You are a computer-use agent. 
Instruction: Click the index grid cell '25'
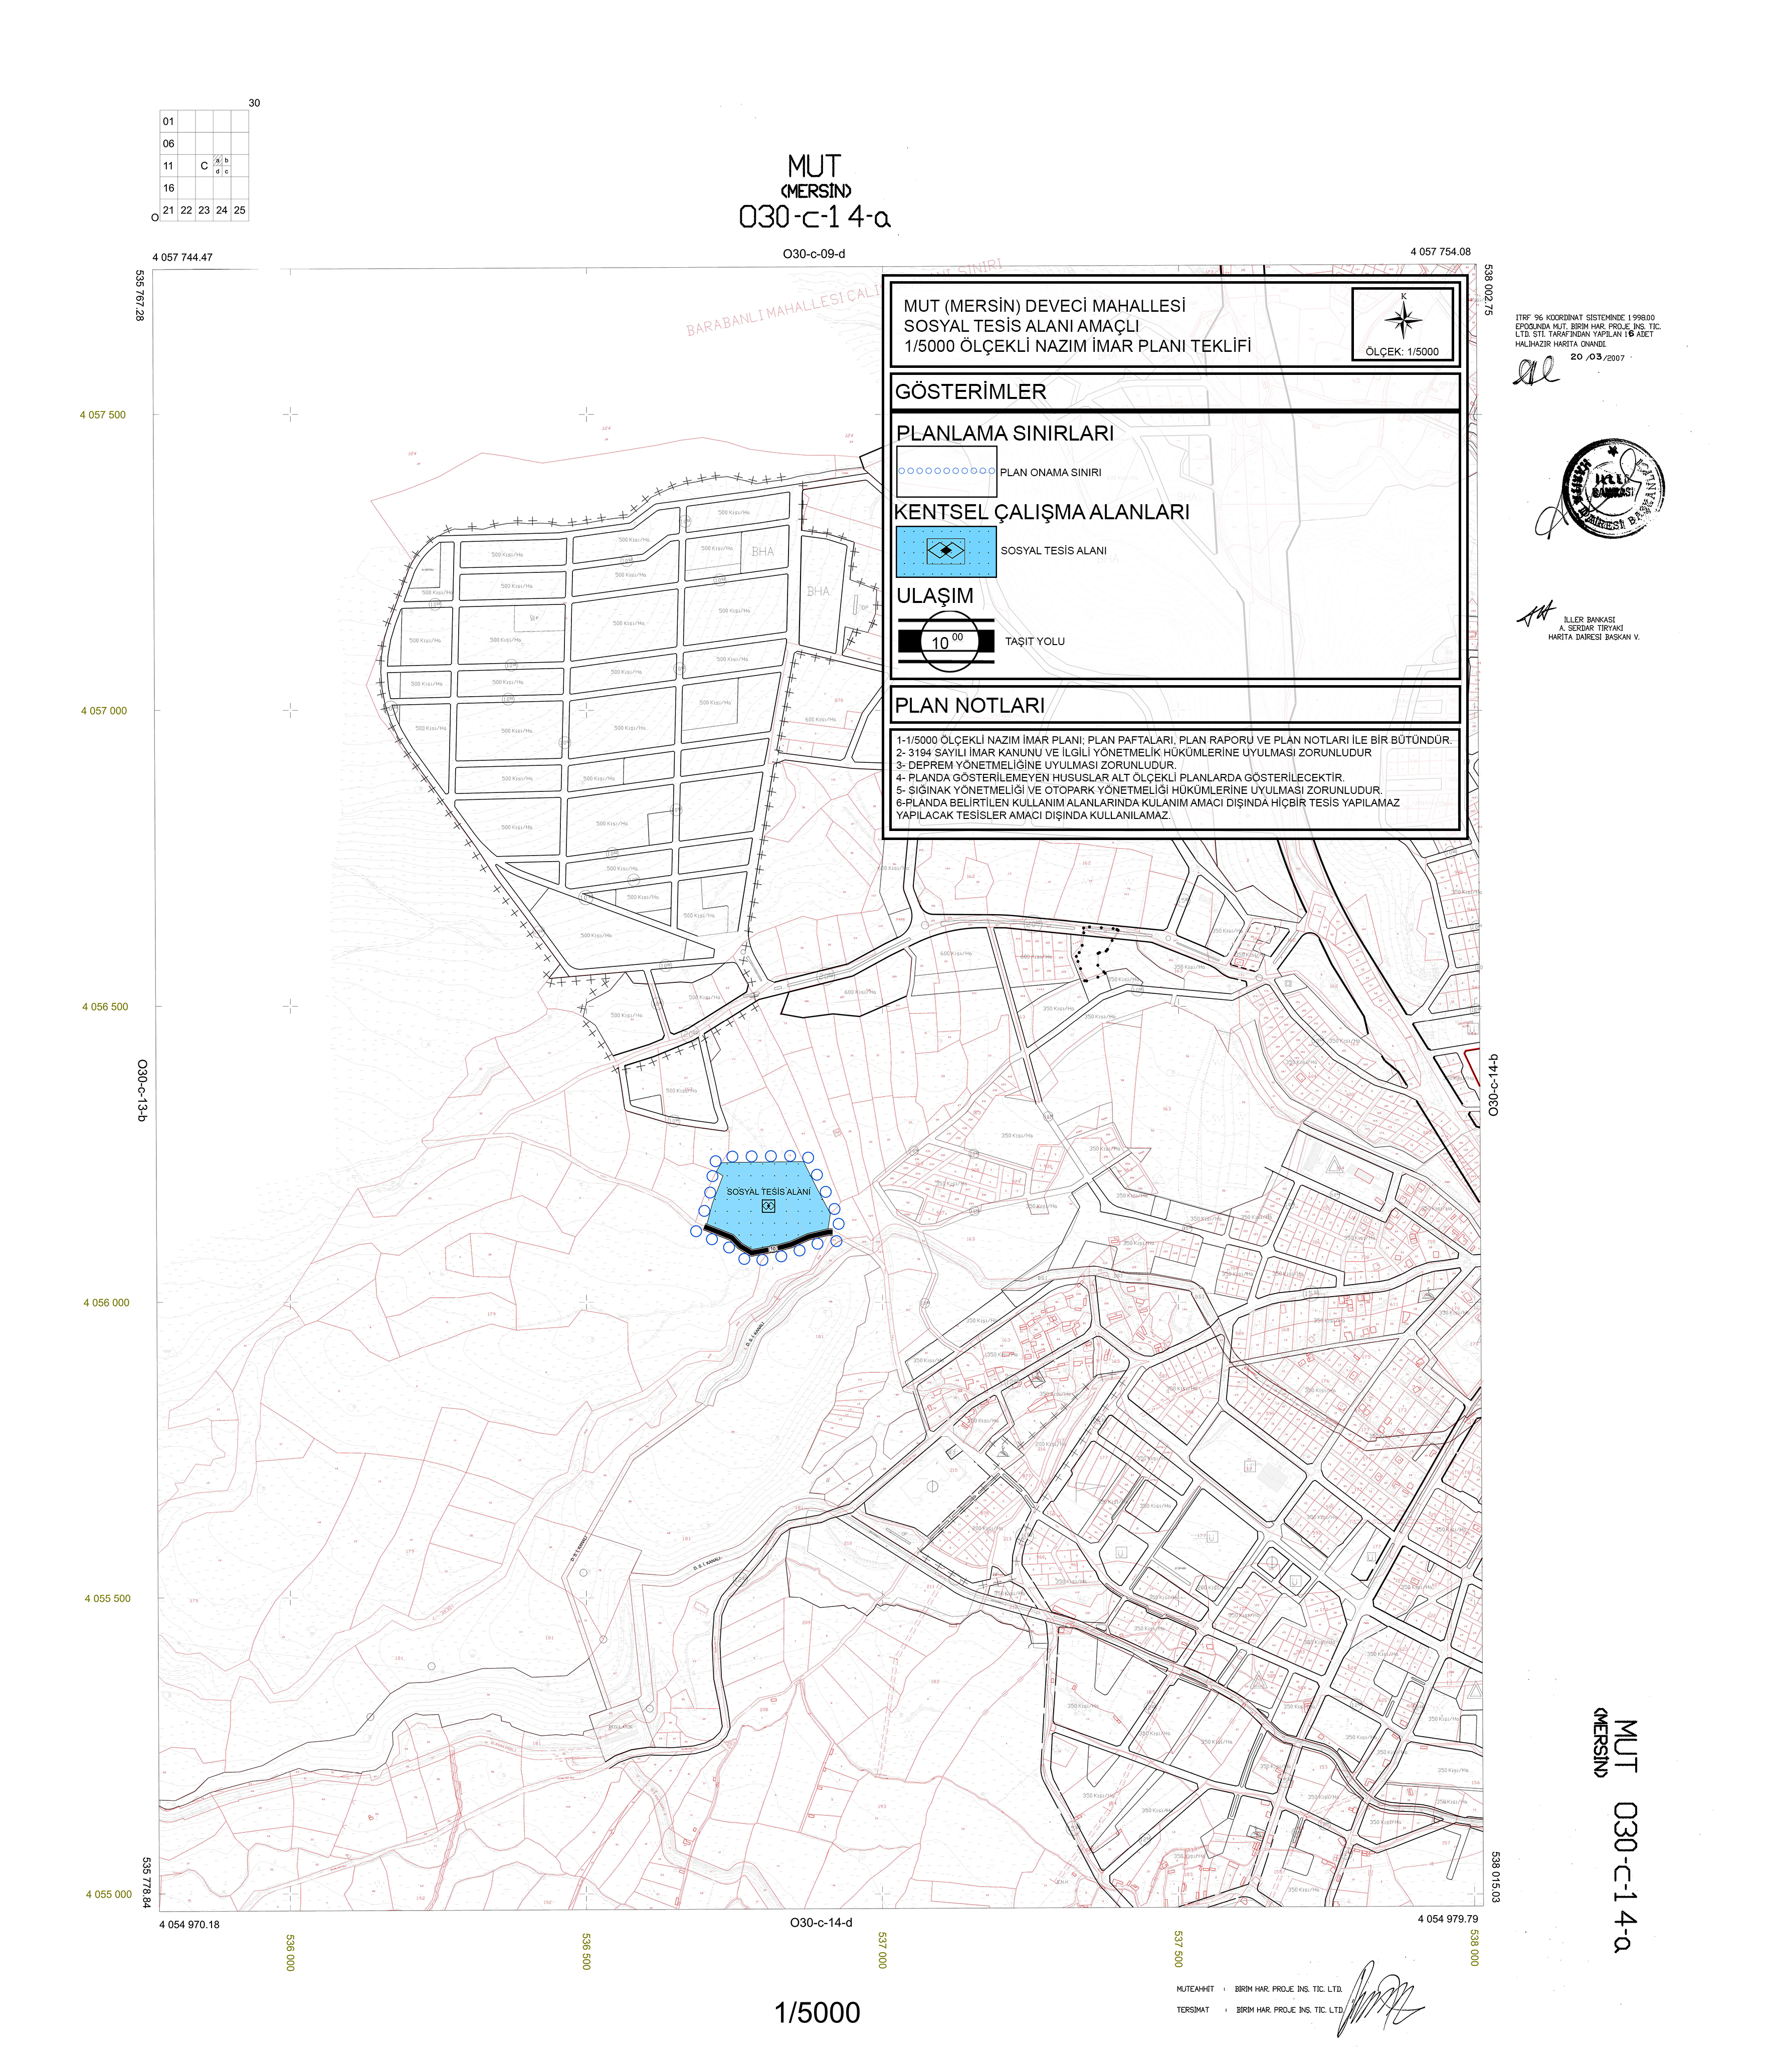[239, 210]
